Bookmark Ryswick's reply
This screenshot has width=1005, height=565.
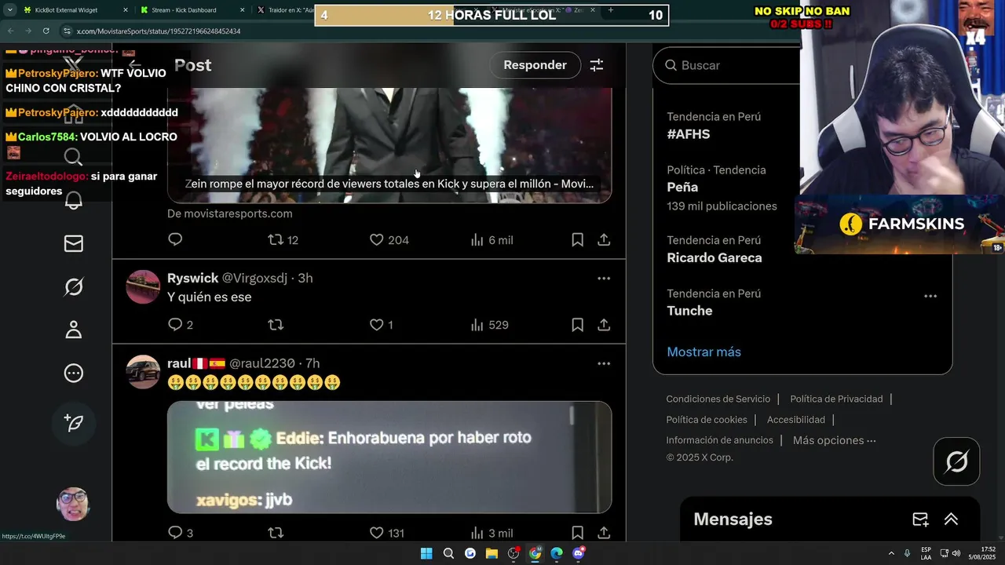coord(577,324)
